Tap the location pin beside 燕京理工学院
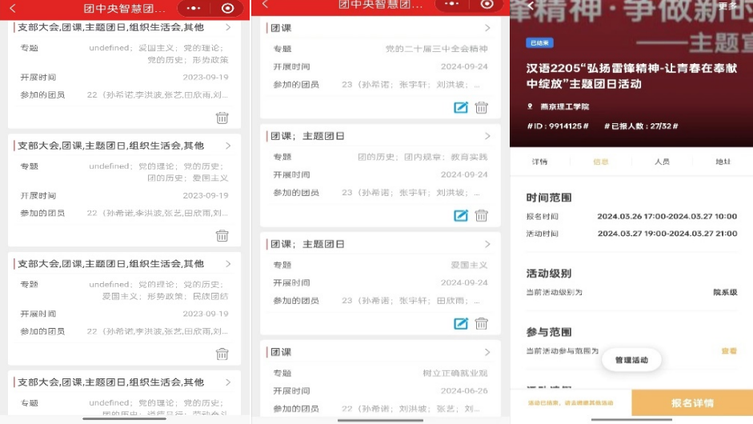Image resolution: width=753 pixels, height=424 pixels. click(x=530, y=106)
